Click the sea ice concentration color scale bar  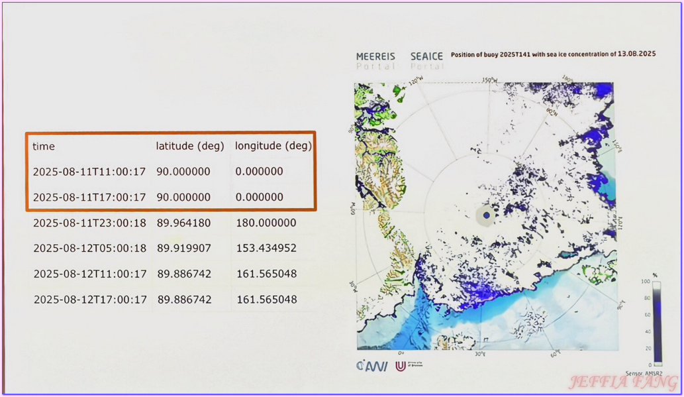click(657, 322)
